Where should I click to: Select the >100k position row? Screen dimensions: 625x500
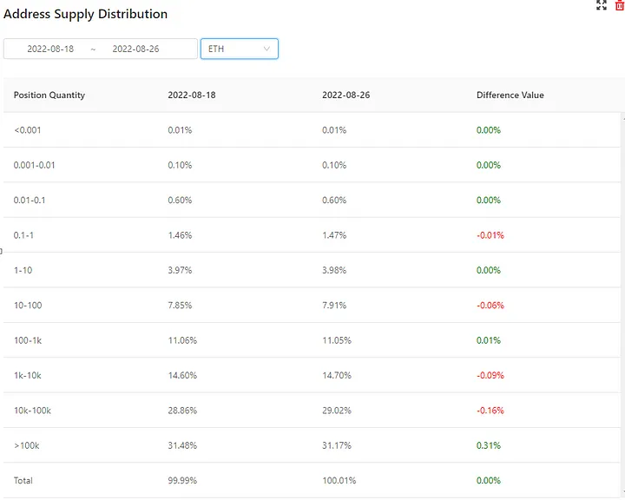point(28,445)
